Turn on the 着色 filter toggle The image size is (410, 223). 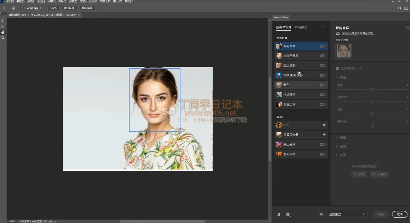point(322,85)
